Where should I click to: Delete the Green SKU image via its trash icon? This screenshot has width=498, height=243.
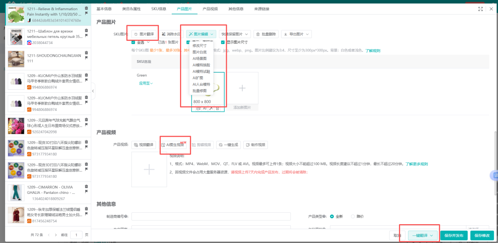pyautogui.click(x=217, y=108)
